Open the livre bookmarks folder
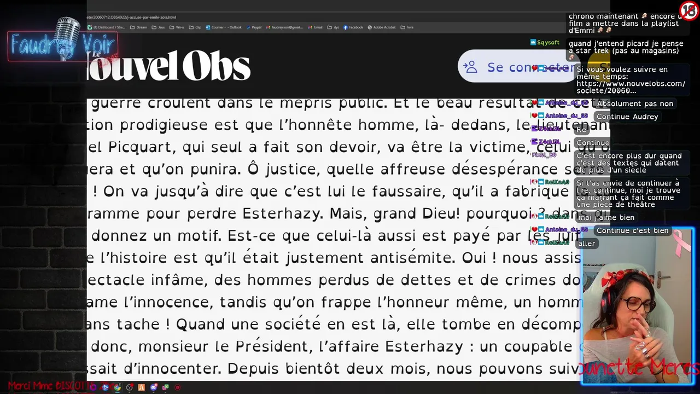This screenshot has height=394, width=700. pos(407,27)
